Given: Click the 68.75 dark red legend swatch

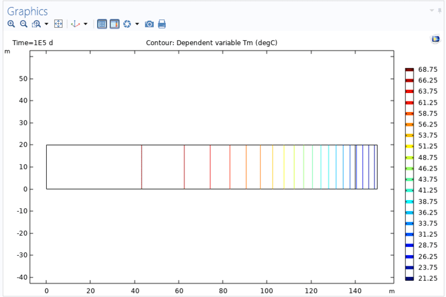Looking at the screenshot, I should pyautogui.click(x=409, y=70).
